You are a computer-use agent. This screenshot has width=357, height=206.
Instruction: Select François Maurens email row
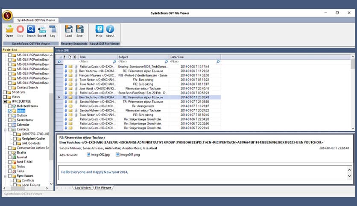tap(138, 75)
